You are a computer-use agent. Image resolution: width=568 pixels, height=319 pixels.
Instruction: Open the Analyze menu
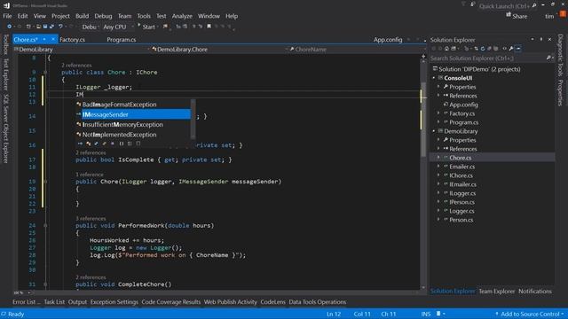(182, 16)
